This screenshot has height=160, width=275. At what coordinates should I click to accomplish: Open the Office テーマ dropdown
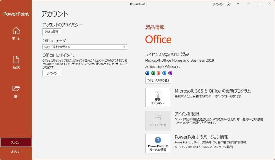click(x=124, y=47)
